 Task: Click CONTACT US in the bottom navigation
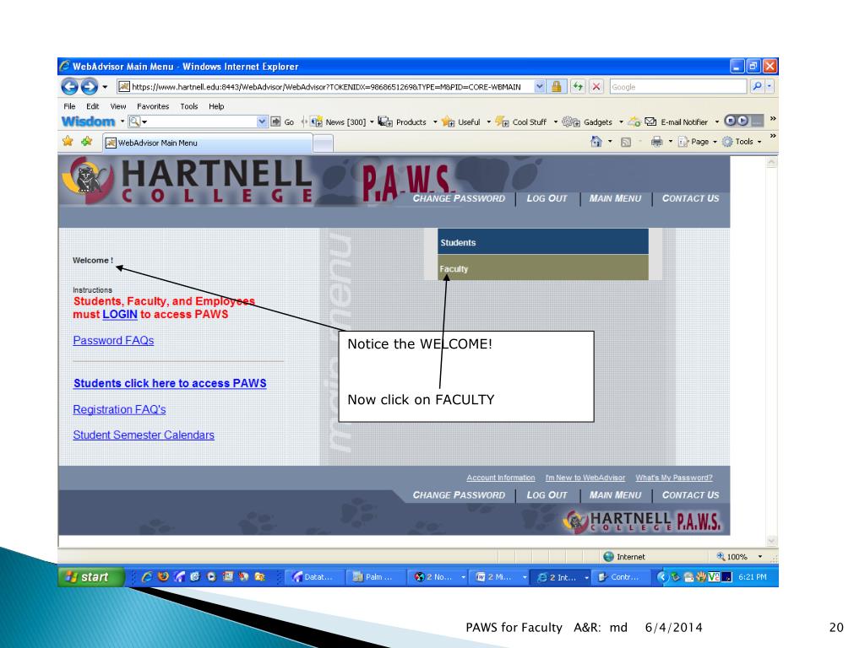pyautogui.click(x=691, y=494)
